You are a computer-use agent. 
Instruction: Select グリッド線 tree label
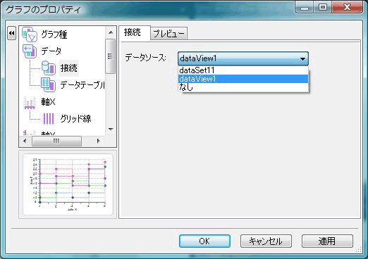[x=75, y=118]
